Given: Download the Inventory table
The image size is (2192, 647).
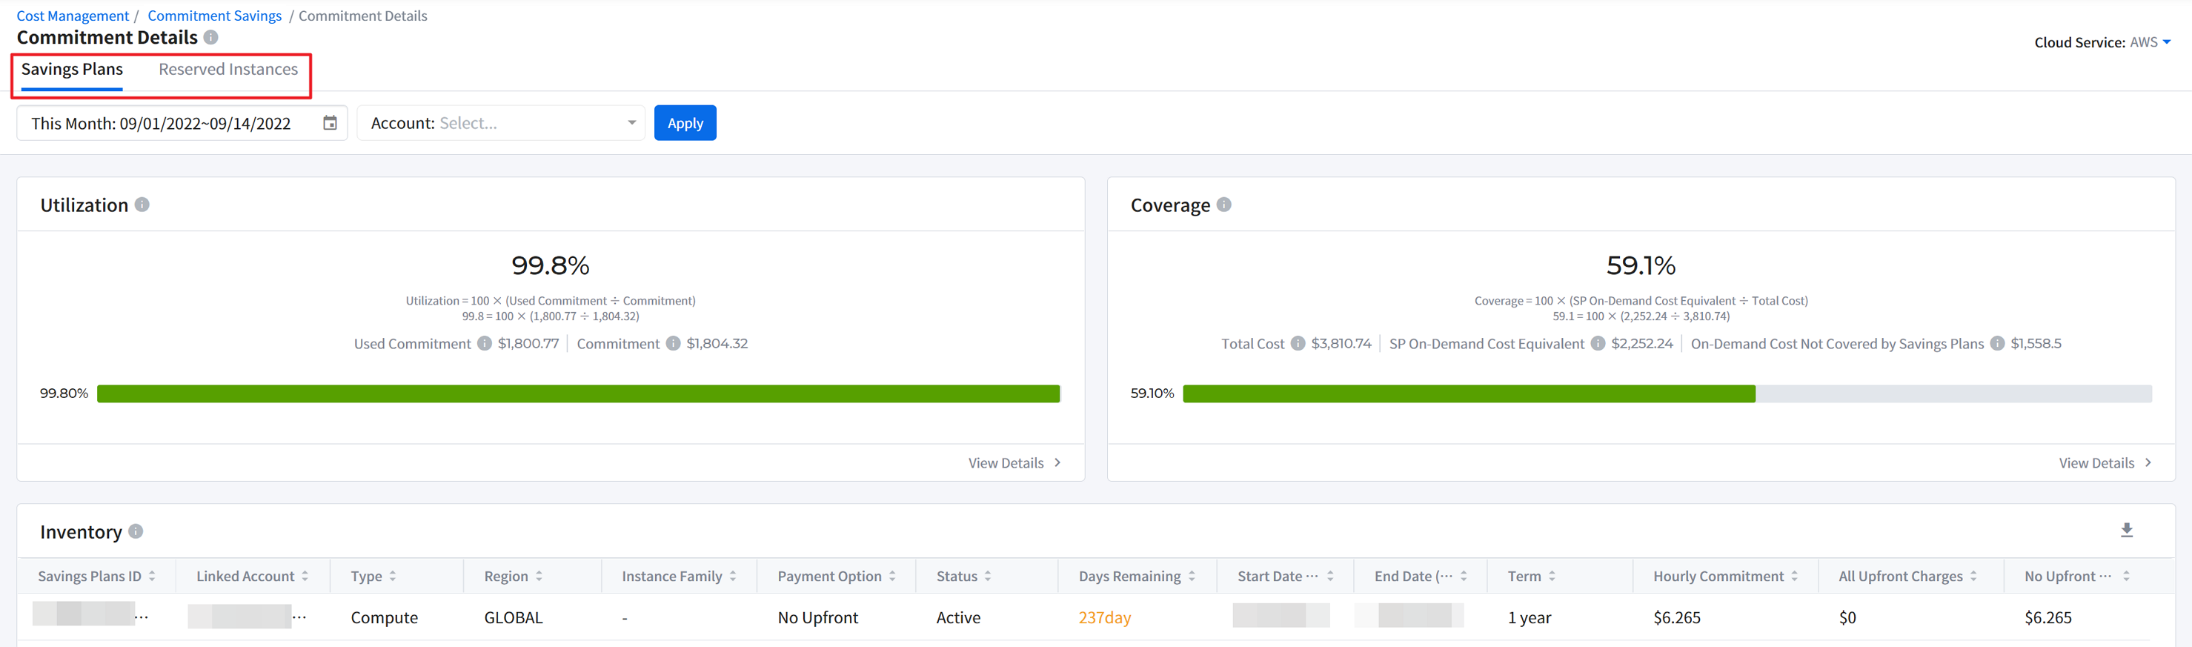Looking at the screenshot, I should (2127, 531).
